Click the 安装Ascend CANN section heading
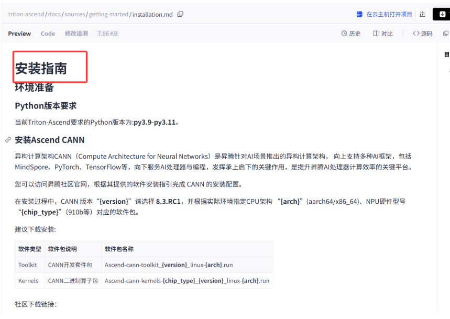Screen dimensions: 450x319 point(50,140)
